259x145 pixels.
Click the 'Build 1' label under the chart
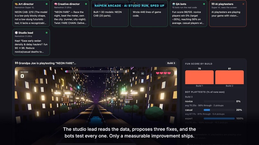click(199, 86)
